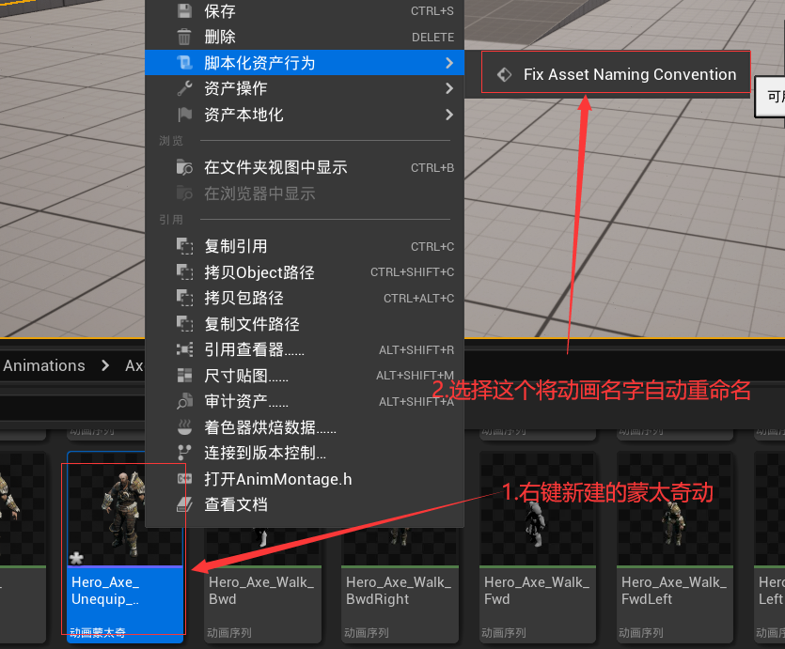Select 引用查看器 menu entry
This screenshot has width=785, height=649.
[x=305, y=349]
